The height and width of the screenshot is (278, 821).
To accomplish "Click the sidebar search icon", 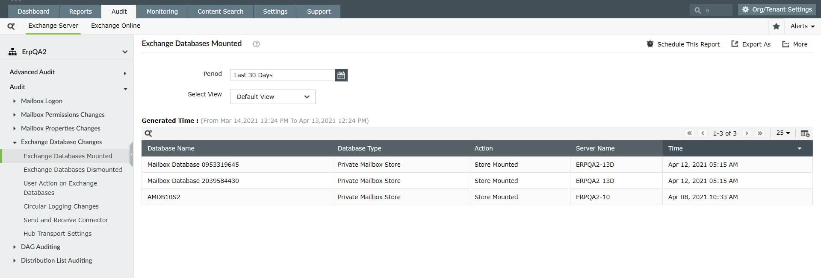I will 11,26.
